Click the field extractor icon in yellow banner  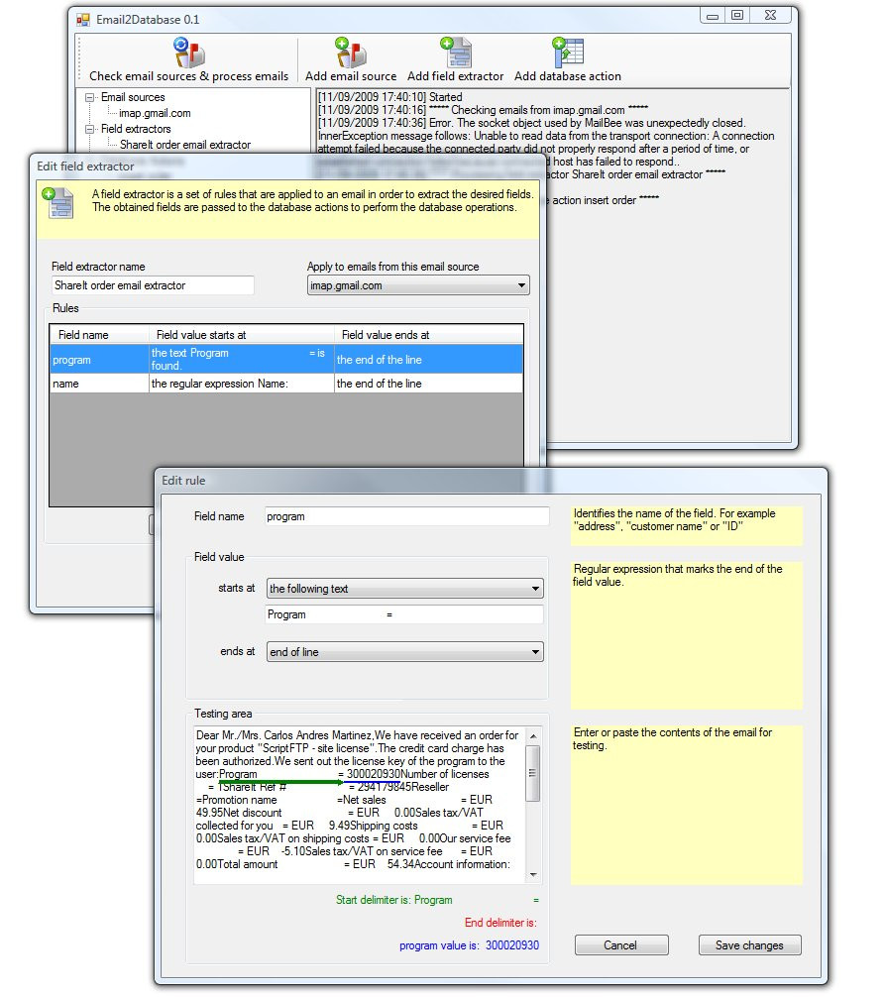[57, 202]
